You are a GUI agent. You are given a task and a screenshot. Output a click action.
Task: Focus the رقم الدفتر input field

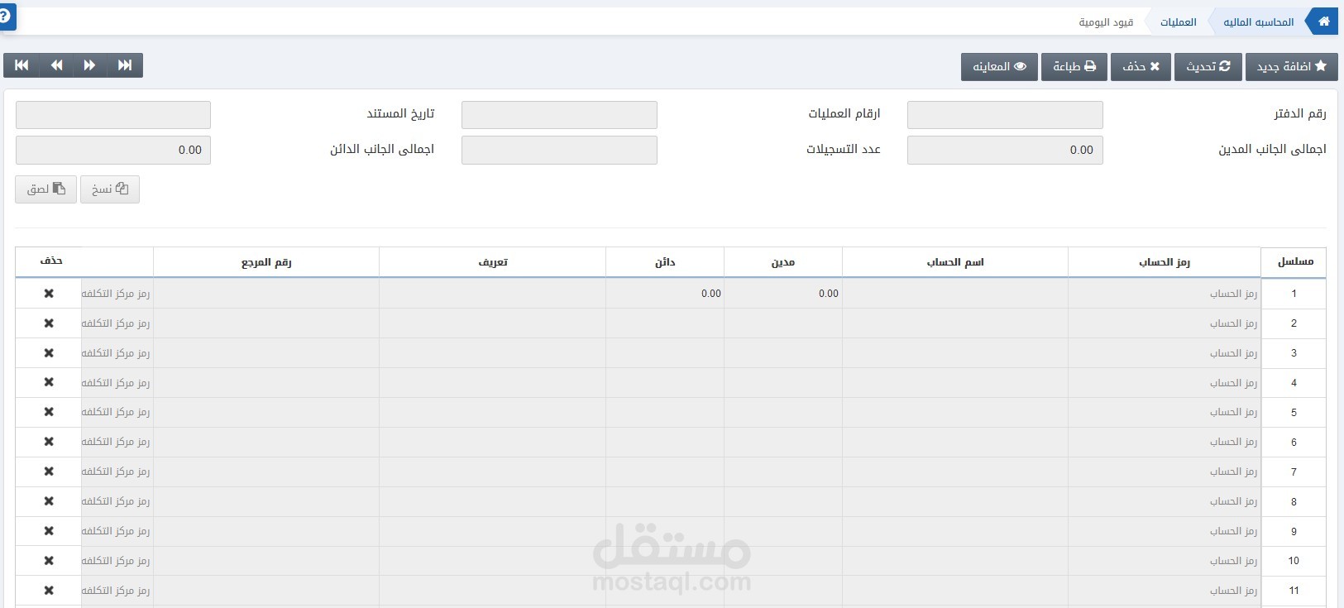[x=1005, y=115]
